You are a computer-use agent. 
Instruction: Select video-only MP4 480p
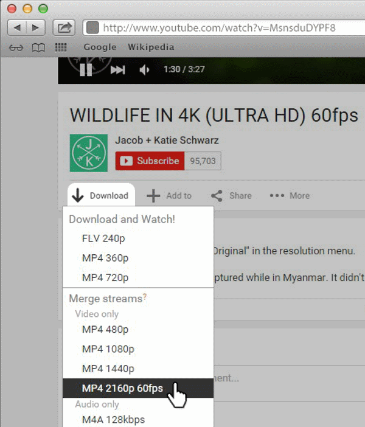138,330
